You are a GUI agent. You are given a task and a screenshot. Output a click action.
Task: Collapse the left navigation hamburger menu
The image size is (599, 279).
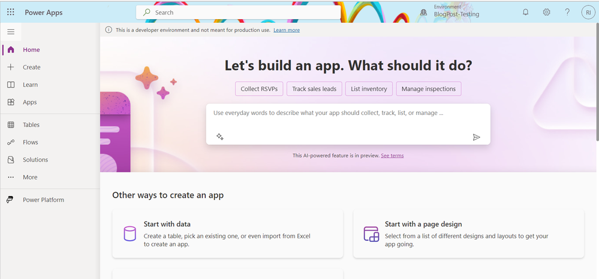click(11, 32)
